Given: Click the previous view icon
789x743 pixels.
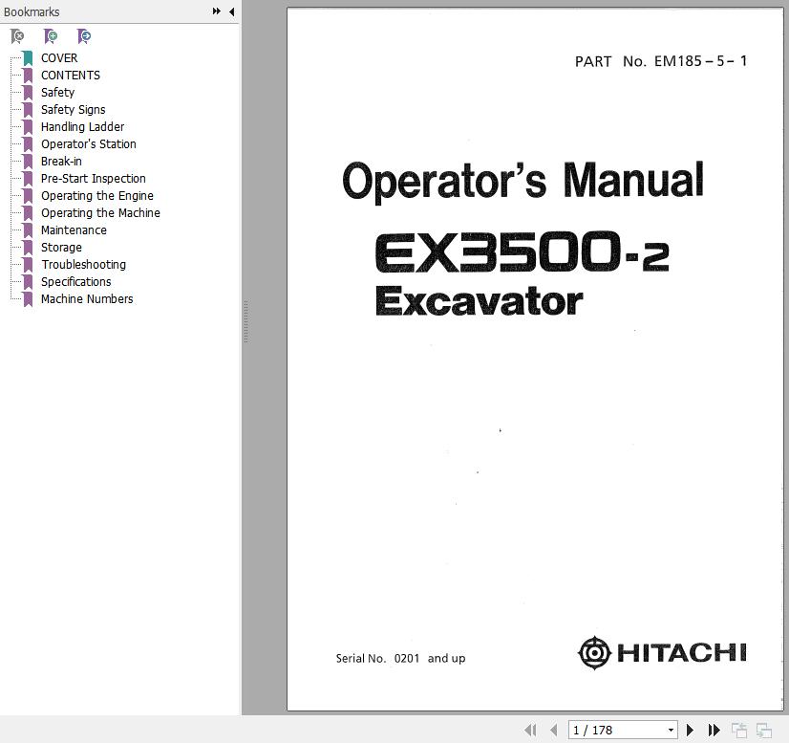Looking at the screenshot, I should [739, 731].
